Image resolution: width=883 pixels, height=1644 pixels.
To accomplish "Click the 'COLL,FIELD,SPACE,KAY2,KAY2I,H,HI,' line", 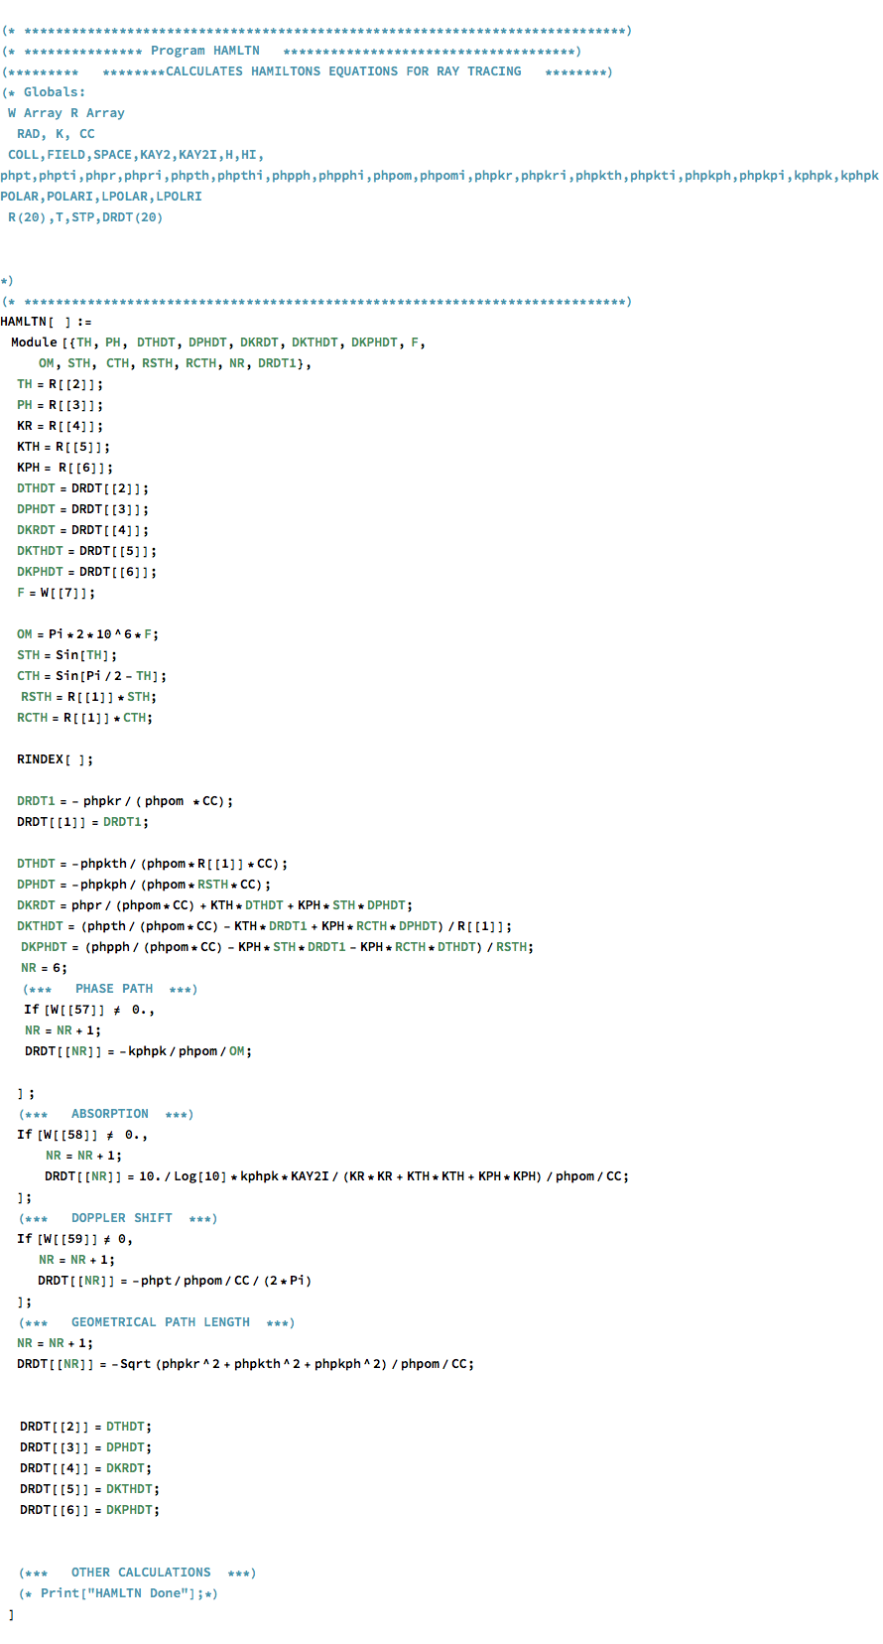I will pyautogui.click(x=136, y=155).
